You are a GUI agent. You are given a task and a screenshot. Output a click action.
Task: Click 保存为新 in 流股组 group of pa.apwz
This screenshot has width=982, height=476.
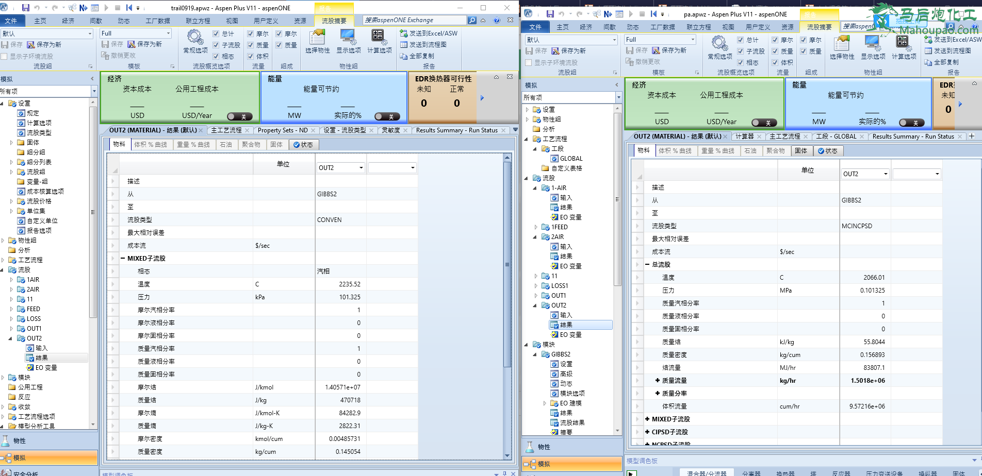[569, 51]
